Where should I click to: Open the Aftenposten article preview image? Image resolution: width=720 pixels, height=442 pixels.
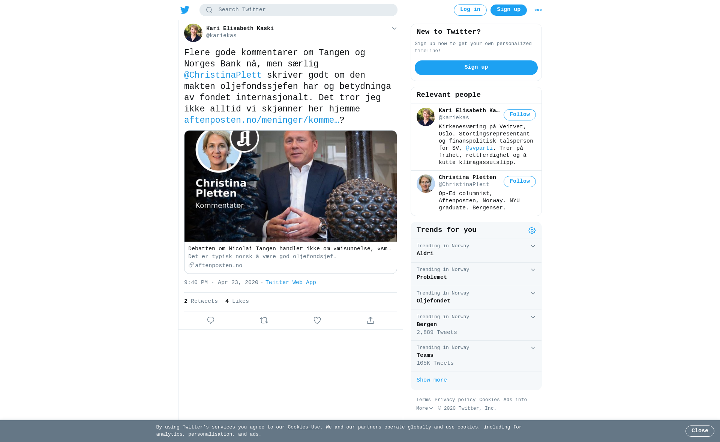click(x=291, y=186)
